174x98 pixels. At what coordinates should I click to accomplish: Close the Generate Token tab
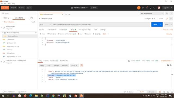pyautogui.click(x=62, y=15)
